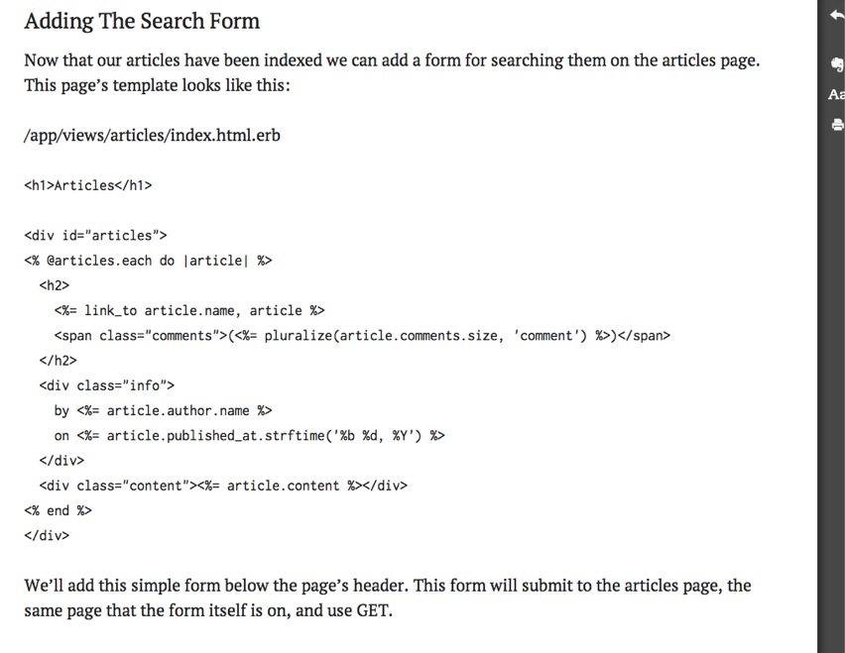Click the div id="articles" code line
The width and height of the screenshot is (845, 653).
pyautogui.click(x=95, y=236)
